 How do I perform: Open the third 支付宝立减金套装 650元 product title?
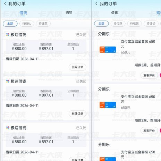pyautogui.click(x=138, y=154)
